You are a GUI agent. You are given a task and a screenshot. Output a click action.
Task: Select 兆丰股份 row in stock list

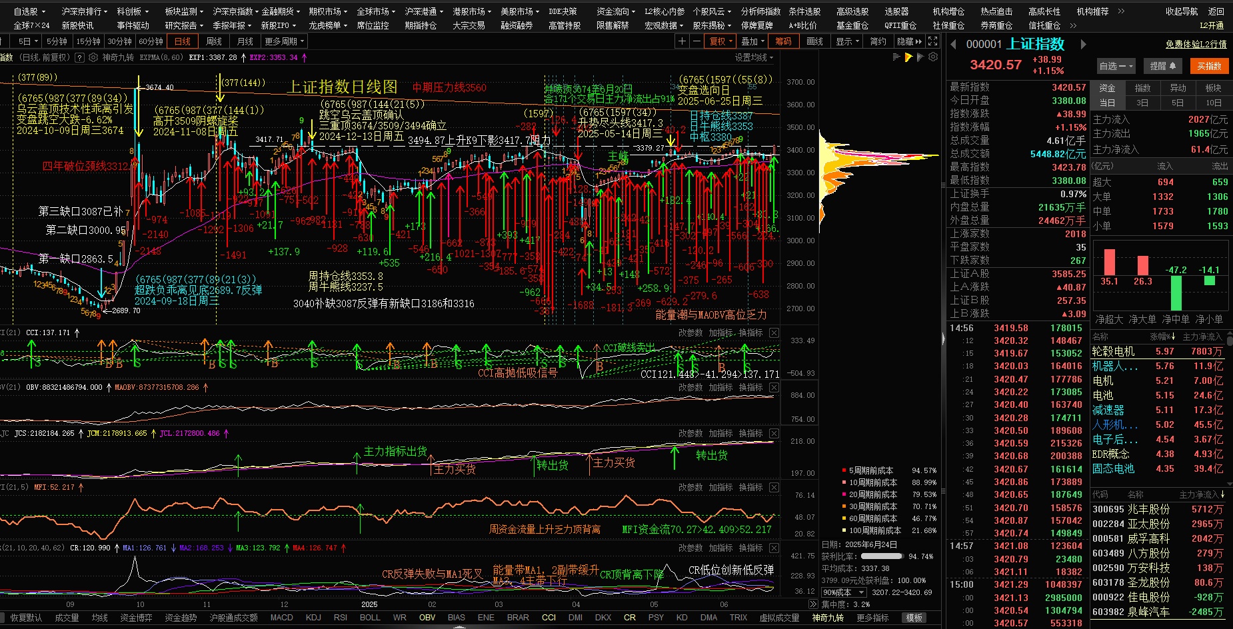[1159, 509]
